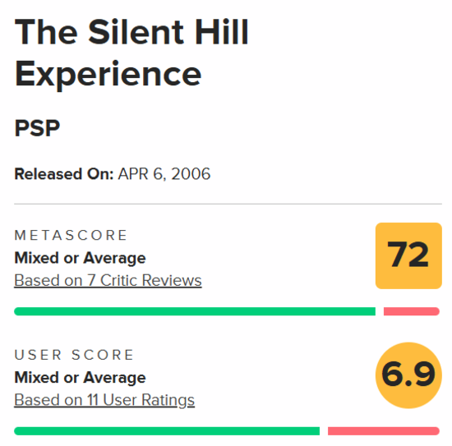Click the round 6.9 User Score badge
The width and height of the screenshot is (452, 446).
[x=408, y=375]
